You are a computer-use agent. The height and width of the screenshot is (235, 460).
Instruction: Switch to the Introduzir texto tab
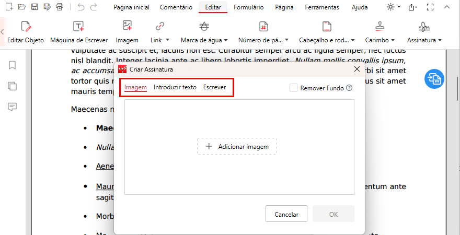pyautogui.click(x=175, y=87)
